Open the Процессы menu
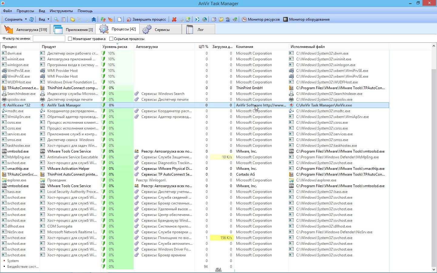This screenshot has width=437, height=273. click(25, 11)
